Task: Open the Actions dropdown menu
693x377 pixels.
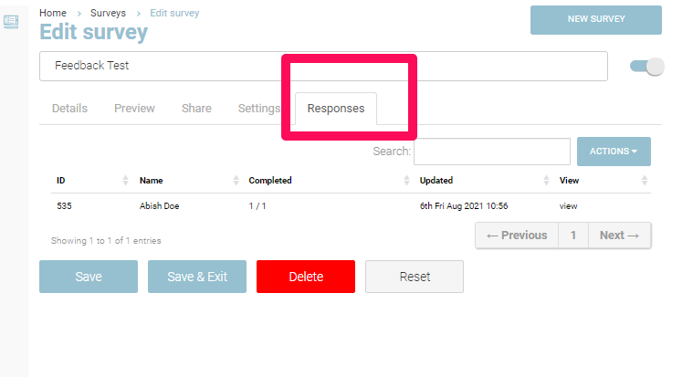Action: [x=614, y=152]
